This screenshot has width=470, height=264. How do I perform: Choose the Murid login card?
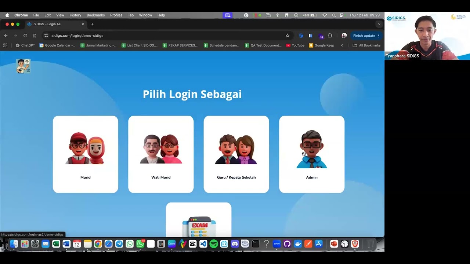click(86, 154)
